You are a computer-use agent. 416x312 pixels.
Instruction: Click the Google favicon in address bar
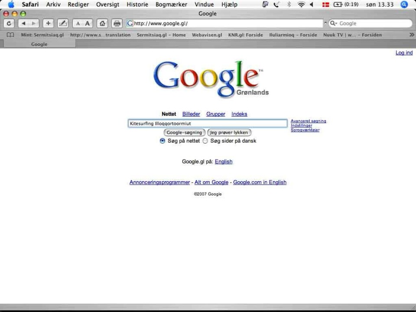pos(130,23)
